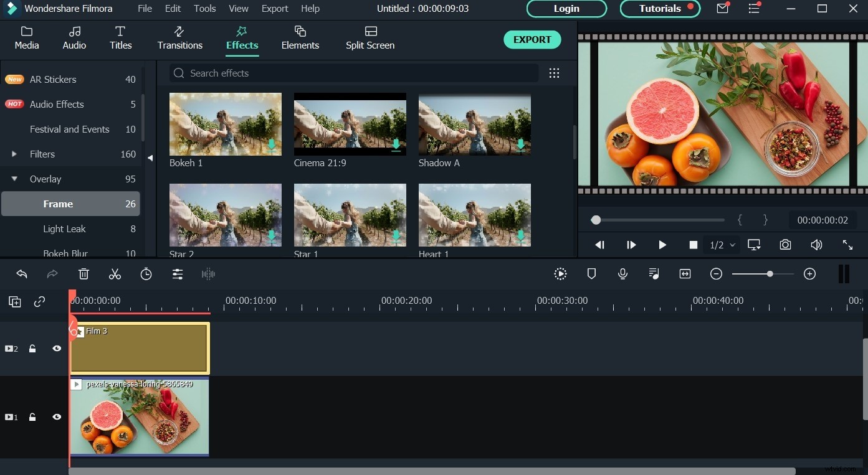Add a marker to the timeline

(x=591, y=273)
